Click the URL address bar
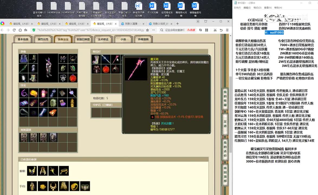The width and height of the screenshot is (318, 195). [90, 30]
